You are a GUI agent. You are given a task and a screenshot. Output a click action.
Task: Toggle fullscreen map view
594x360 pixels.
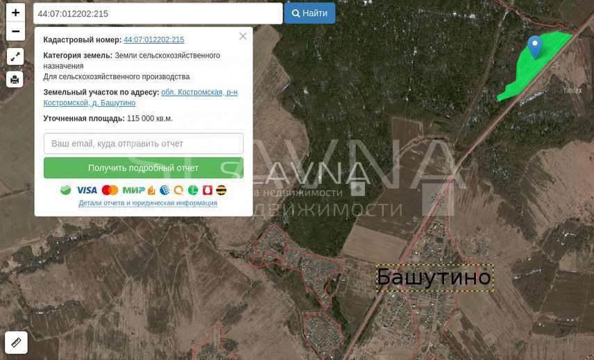point(15,57)
